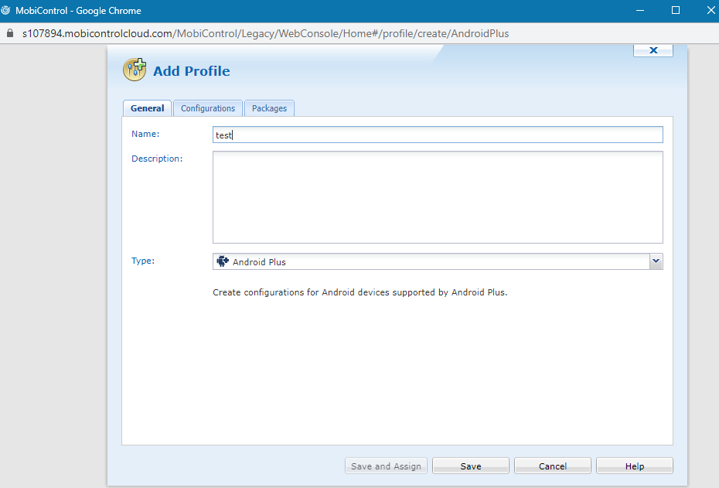Open the Packages tab
This screenshot has width=719, height=488.
(269, 108)
